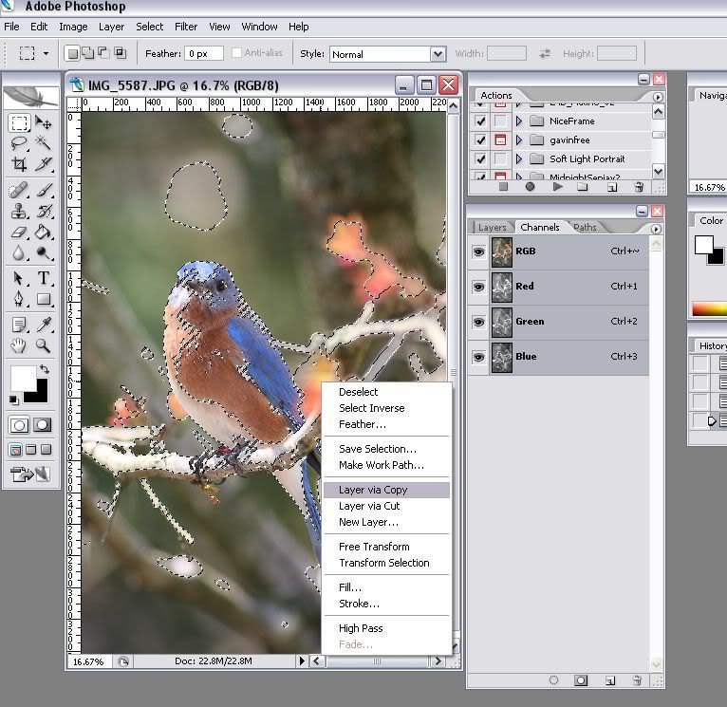This screenshot has height=707, width=727.
Task: Open the Filter menu
Action: click(186, 27)
